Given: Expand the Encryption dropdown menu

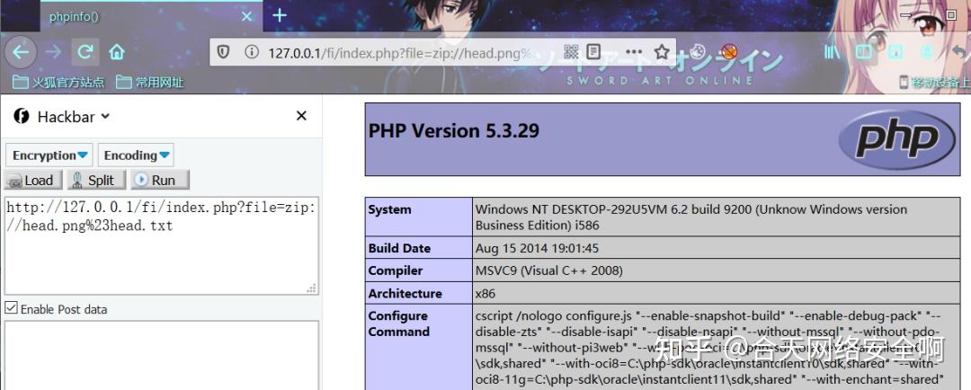Looking at the screenshot, I should tap(49, 155).
